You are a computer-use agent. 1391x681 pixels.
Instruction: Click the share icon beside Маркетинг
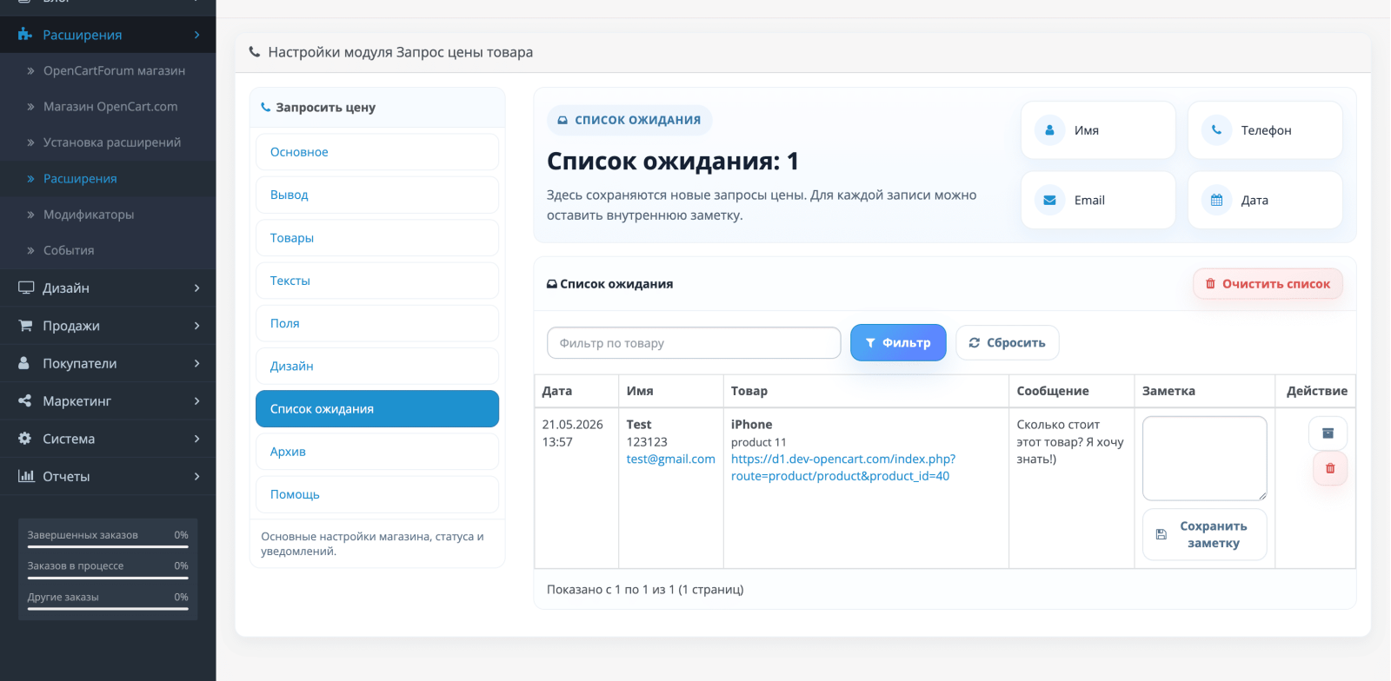pos(25,401)
